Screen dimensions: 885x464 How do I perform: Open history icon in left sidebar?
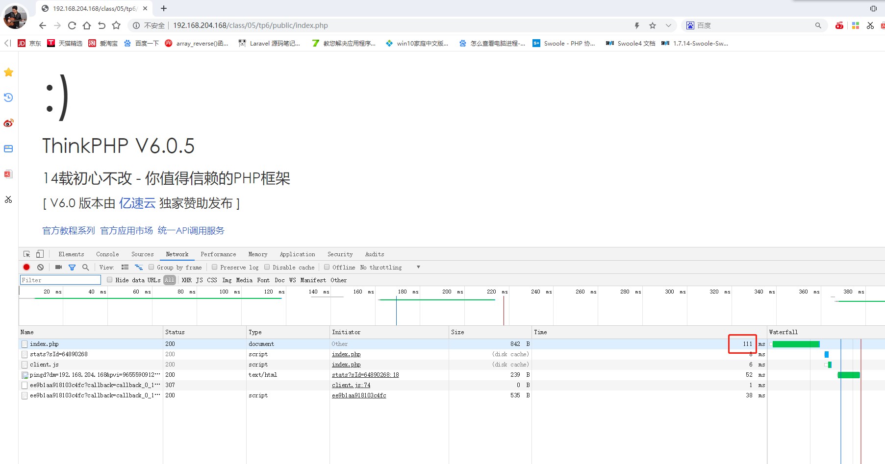pos(8,98)
